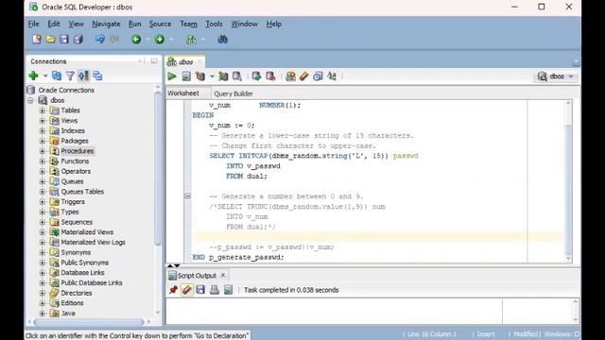This screenshot has width=605, height=340.
Task: Click the Run Script icon
Action: 186,76
